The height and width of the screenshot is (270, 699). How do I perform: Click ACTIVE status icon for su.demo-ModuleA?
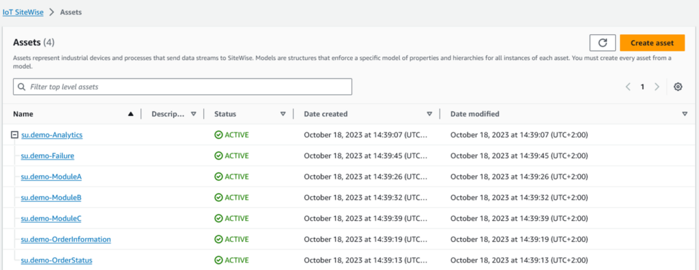pos(218,177)
